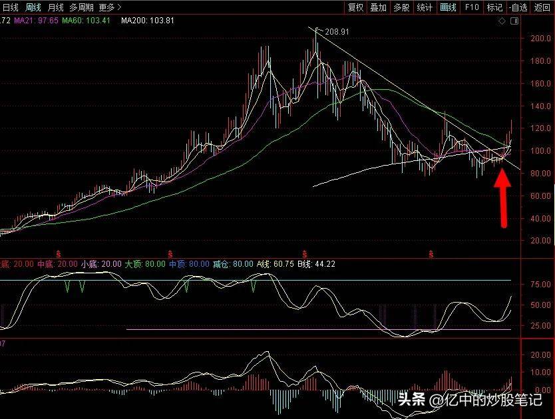Click the 复权 adjustment button

click(x=355, y=7)
